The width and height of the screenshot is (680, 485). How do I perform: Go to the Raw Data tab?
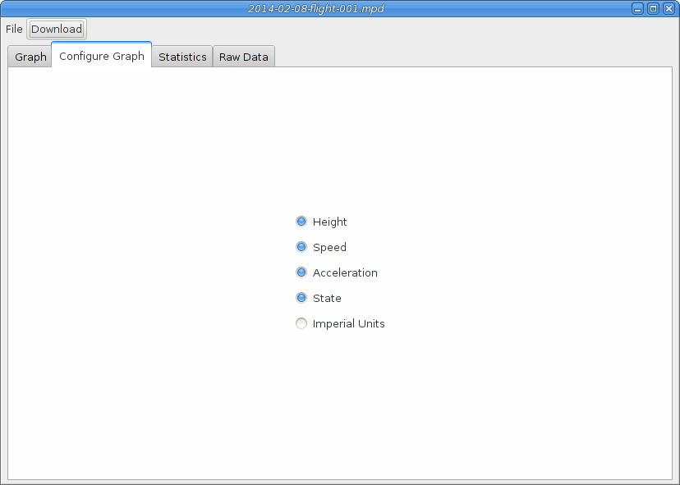coord(244,57)
